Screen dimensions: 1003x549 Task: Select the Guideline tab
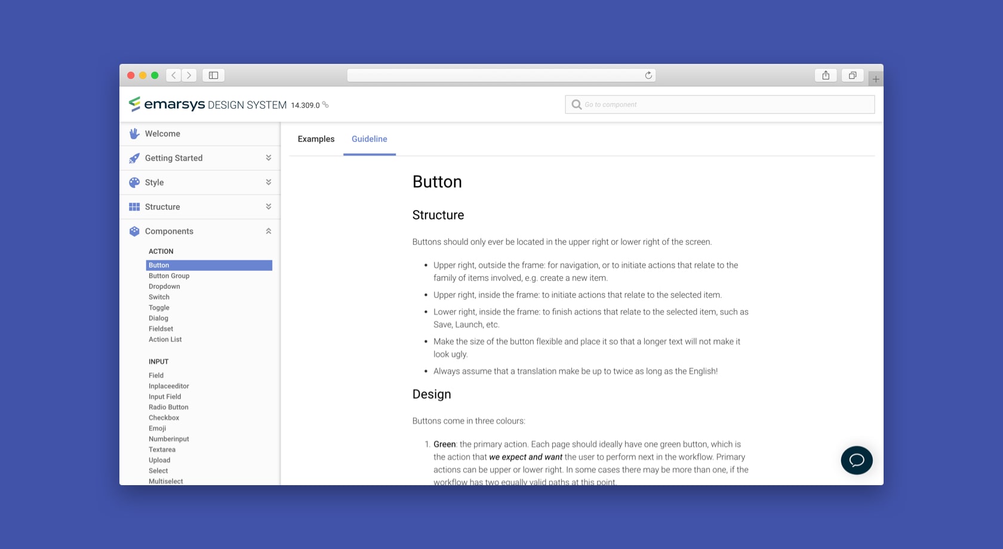click(369, 139)
